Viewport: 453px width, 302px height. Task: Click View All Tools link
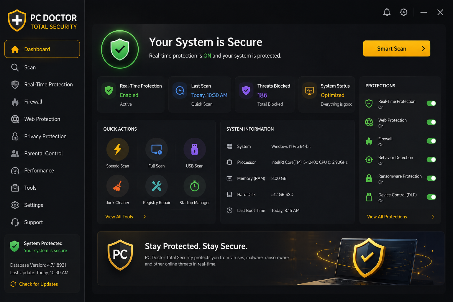119,217
